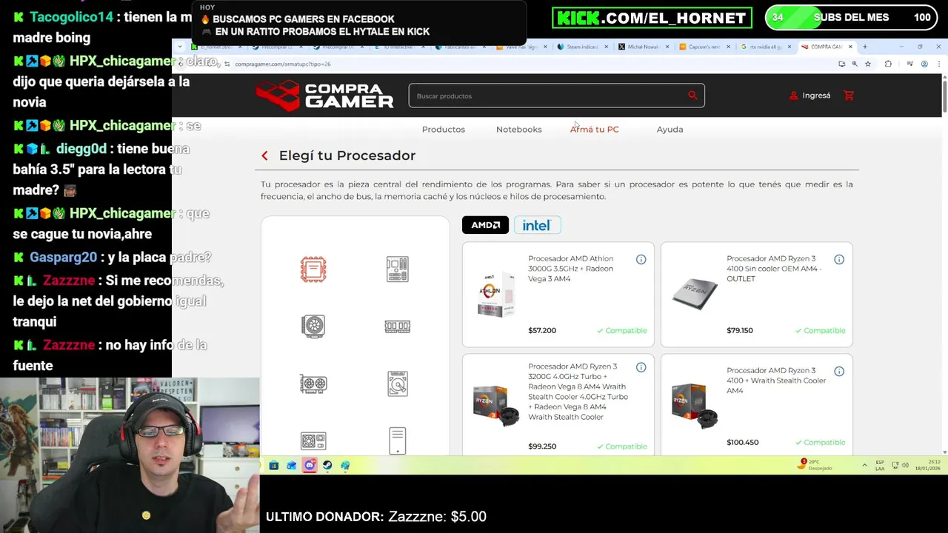Select the PC case category icon
948x533 pixels.
pos(398,441)
